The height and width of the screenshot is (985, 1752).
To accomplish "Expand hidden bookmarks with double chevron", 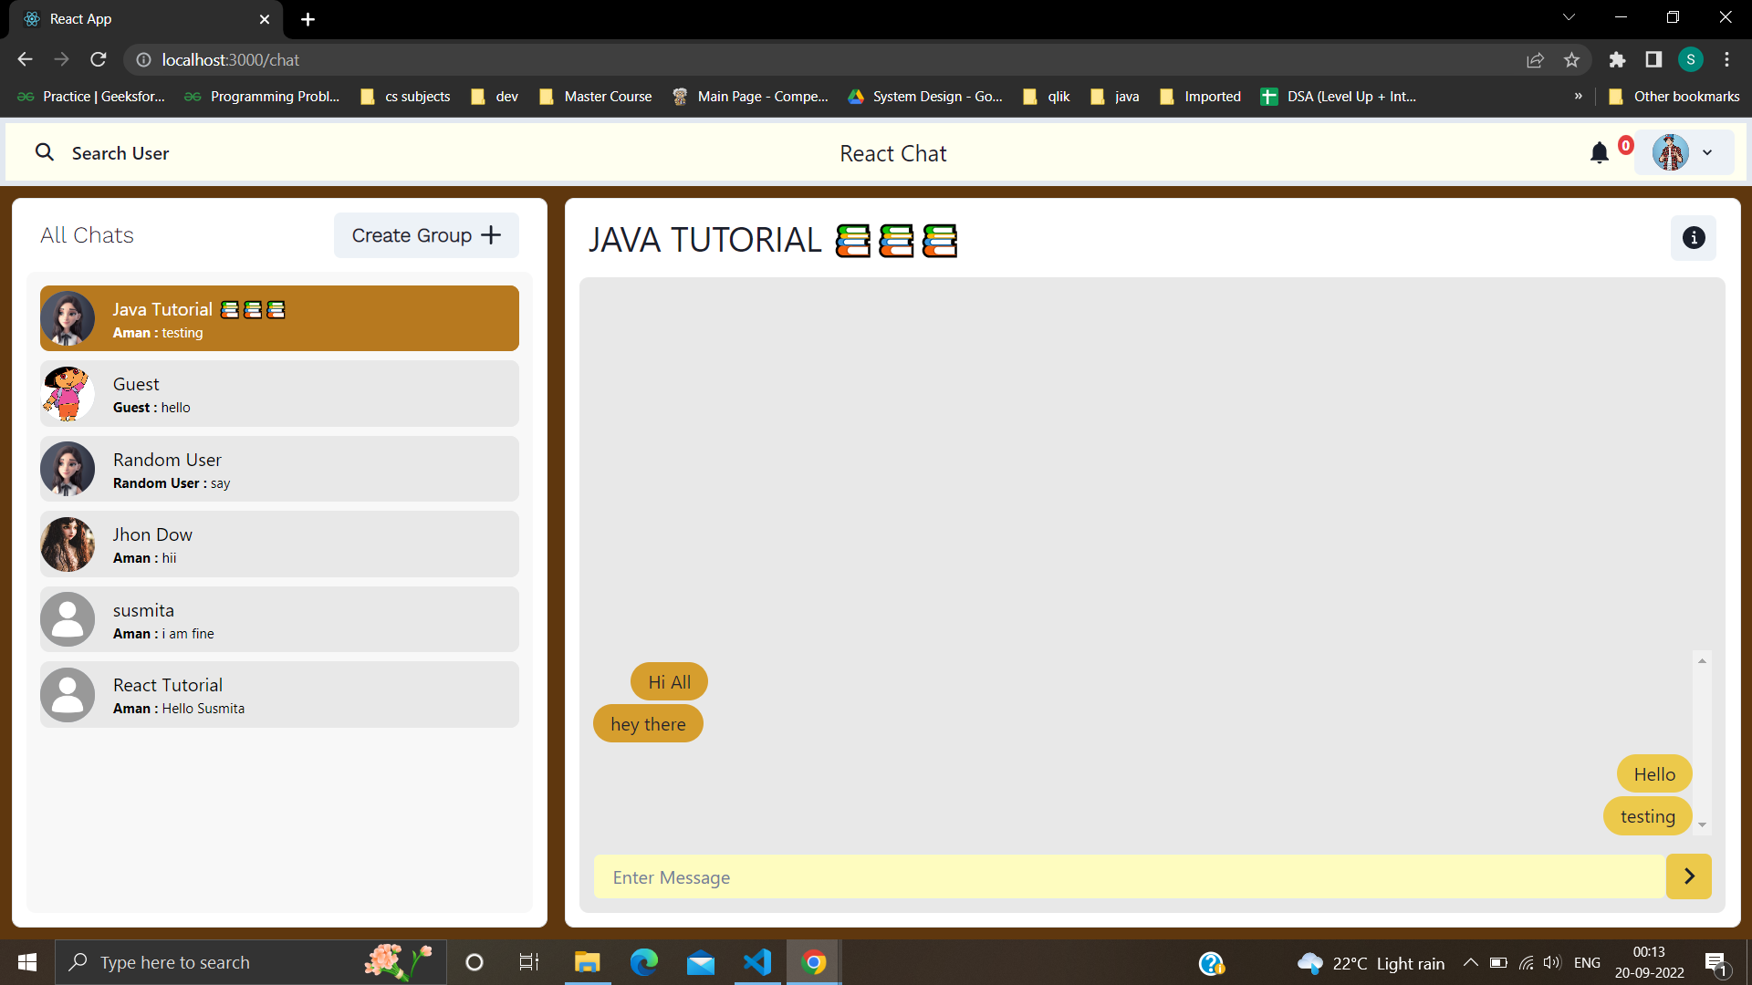I will 1578,97.
